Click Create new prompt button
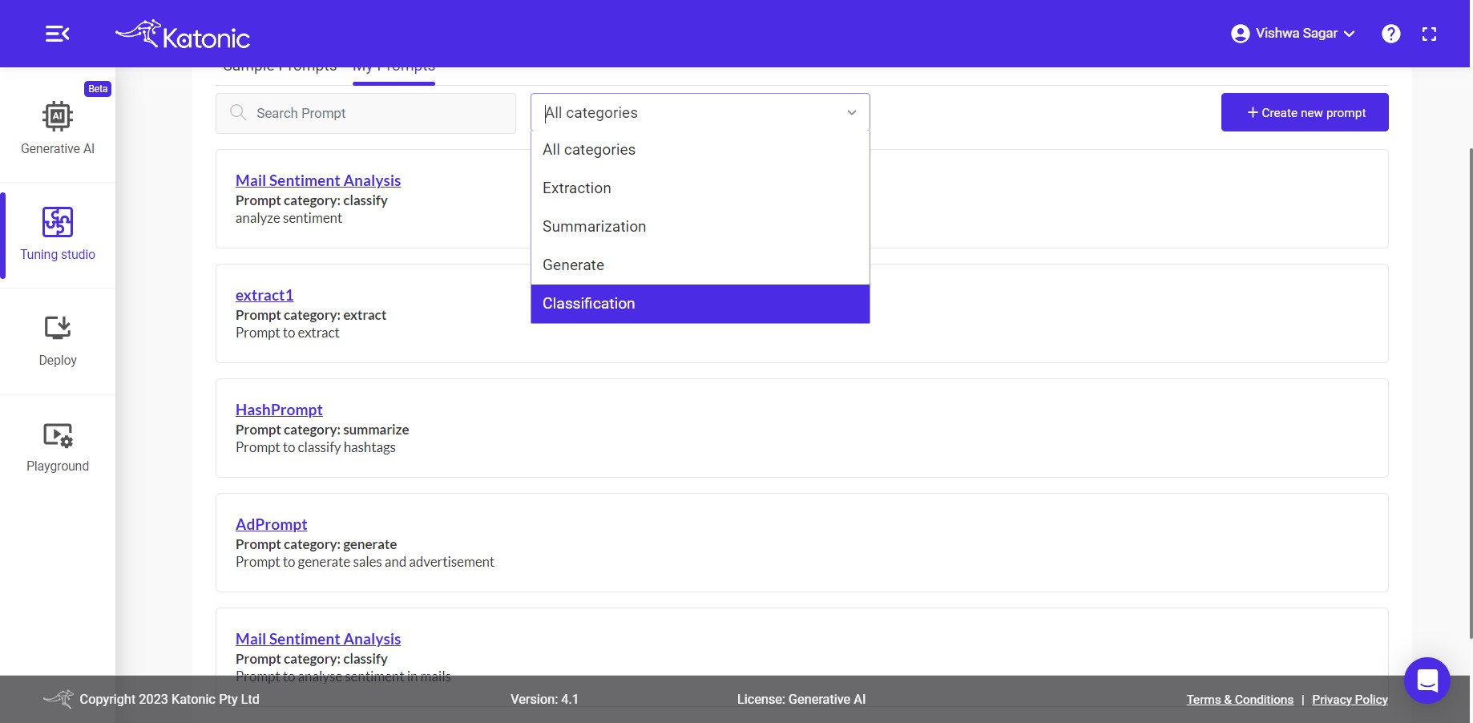1473x723 pixels. [x=1305, y=112]
